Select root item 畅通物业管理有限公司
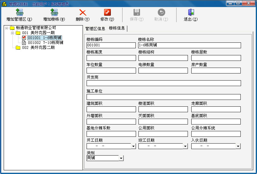Image resolution: width=257 pixels, height=174 pixels. click(36, 28)
